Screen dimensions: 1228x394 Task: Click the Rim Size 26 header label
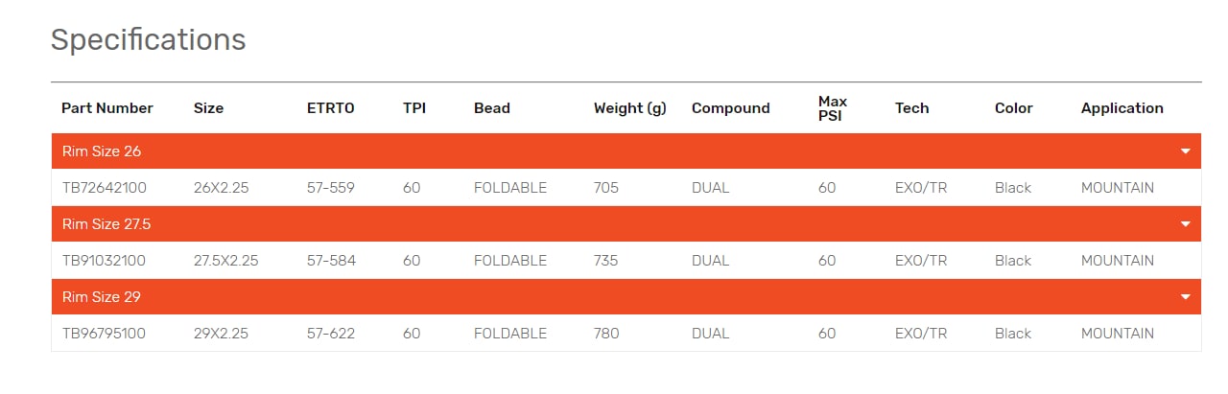click(x=102, y=151)
